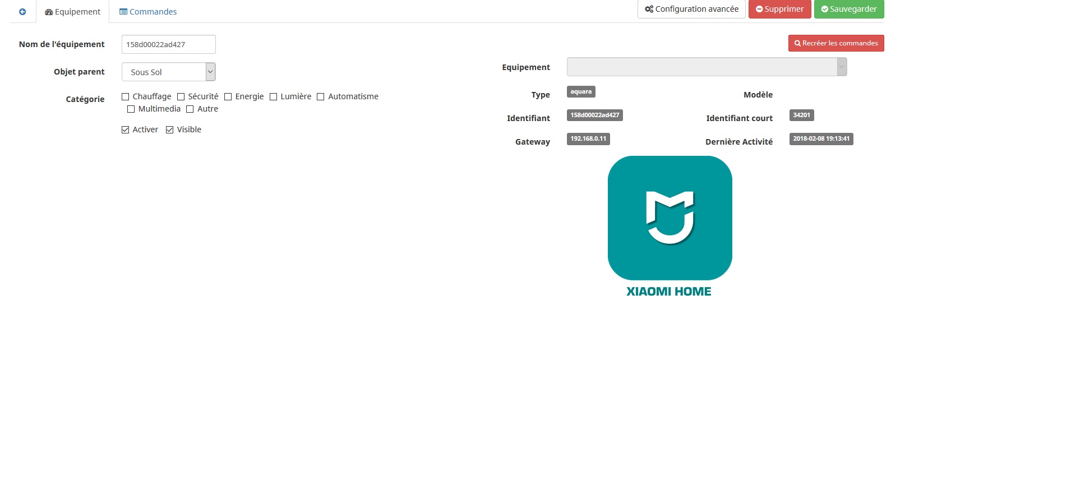Image resolution: width=1071 pixels, height=495 pixels.
Task: Click the identifiant 158d00022ad427 badge
Action: (595, 115)
